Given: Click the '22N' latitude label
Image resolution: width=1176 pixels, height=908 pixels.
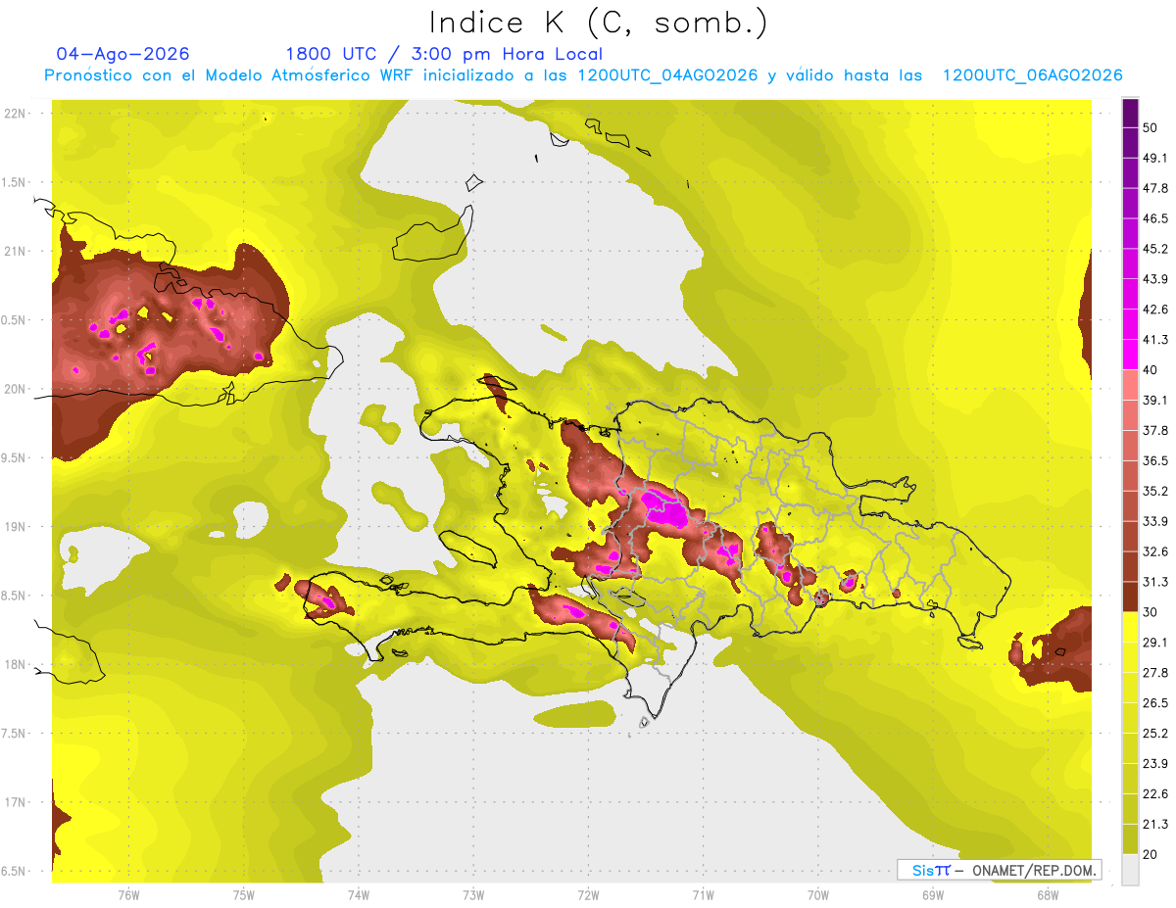Looking at the screenshot, I should [x=15, y=114].
